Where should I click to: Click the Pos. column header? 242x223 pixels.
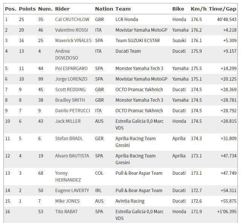[x=11, y=9]
